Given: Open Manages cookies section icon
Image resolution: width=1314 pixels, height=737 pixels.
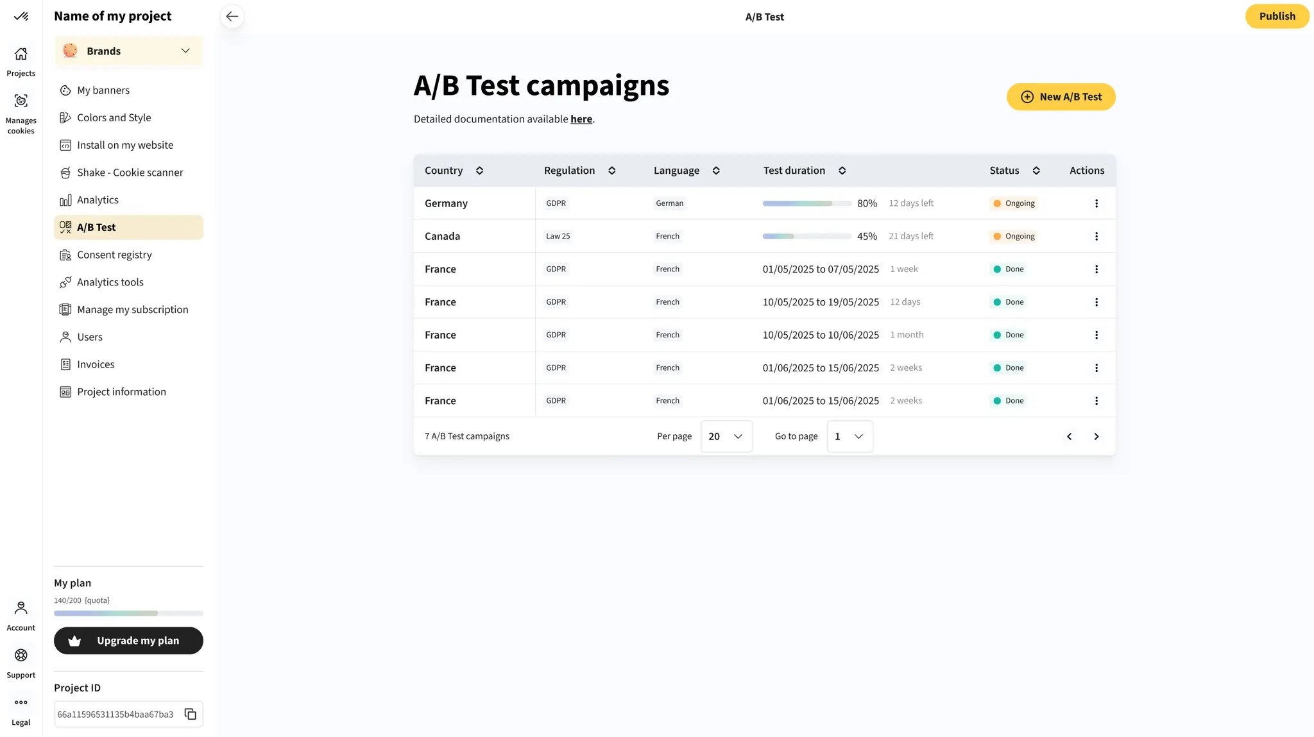Looking at the screenshot, I should 21,101.
